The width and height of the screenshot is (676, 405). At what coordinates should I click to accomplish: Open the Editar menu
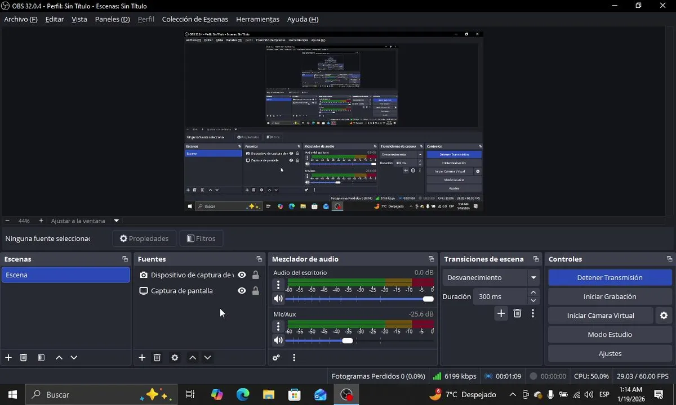pos(55,19)
